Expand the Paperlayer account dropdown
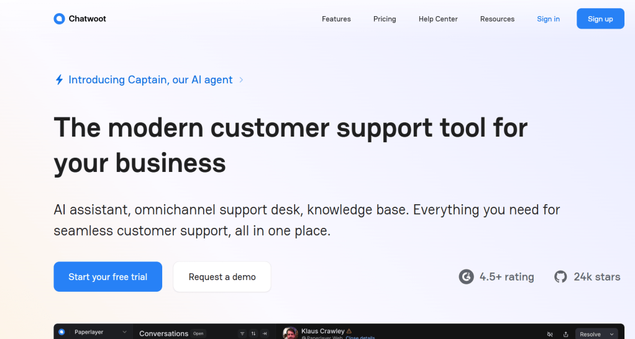The image size is (635, 339). point(124,332)
